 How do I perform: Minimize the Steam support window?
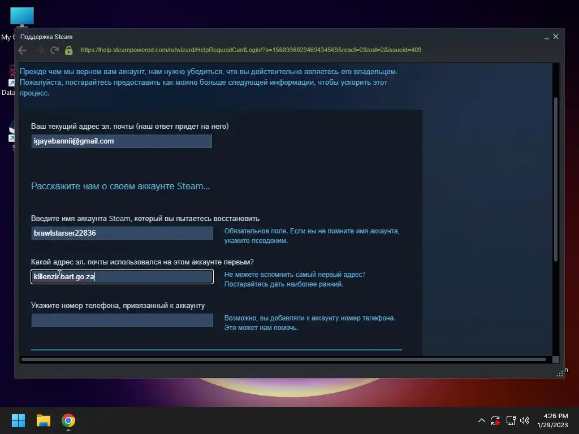pos(547,37)
